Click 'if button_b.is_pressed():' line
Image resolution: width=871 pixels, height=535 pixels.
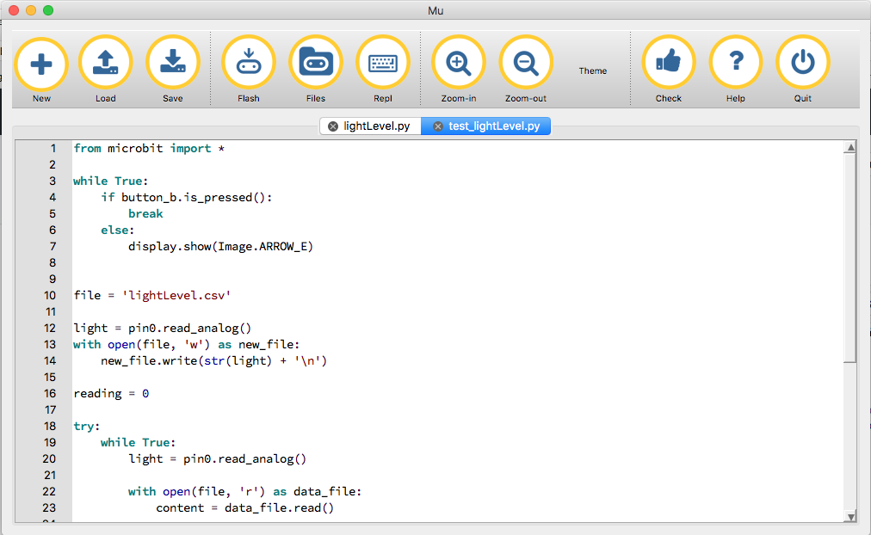[186, 198]
